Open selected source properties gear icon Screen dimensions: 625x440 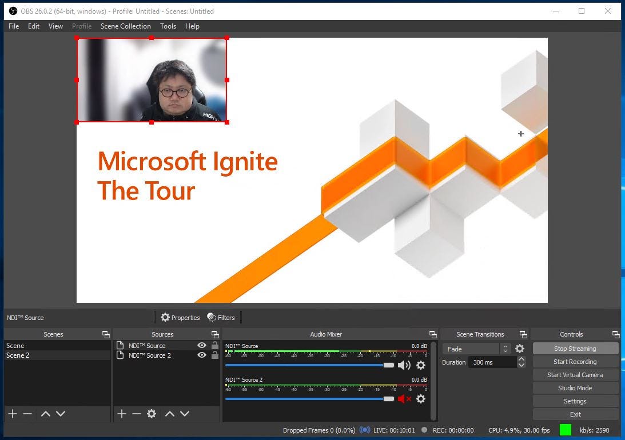(x=152, y=414)
